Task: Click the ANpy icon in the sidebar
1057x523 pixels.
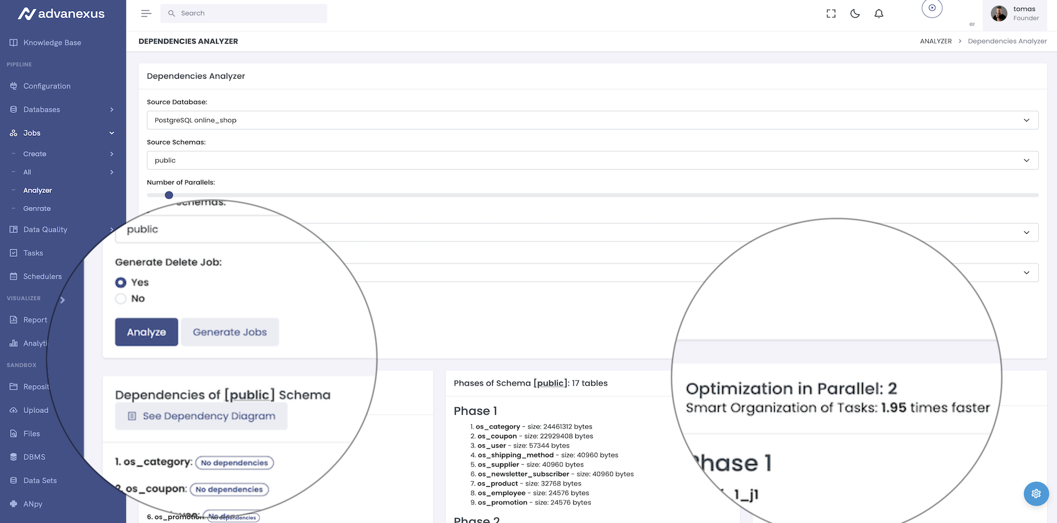Action: [13, 504]
